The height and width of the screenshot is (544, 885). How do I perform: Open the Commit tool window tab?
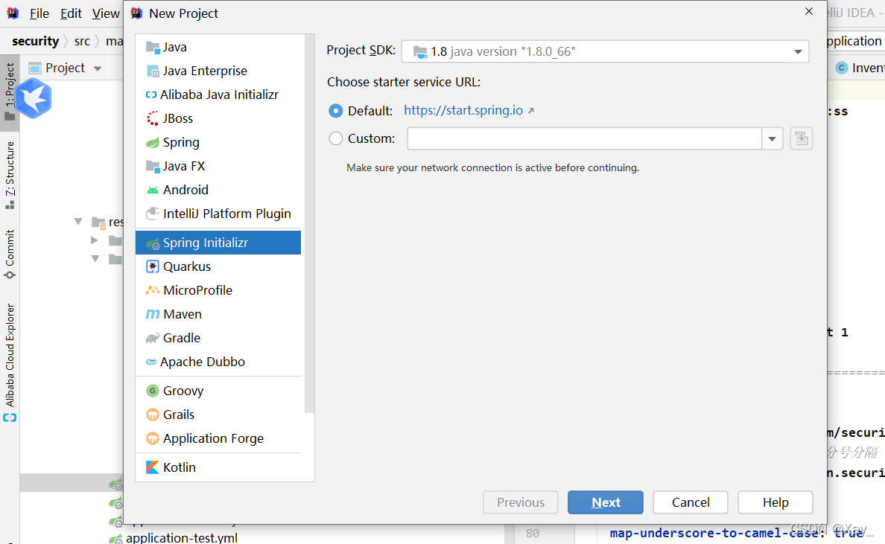coord(10,254)
